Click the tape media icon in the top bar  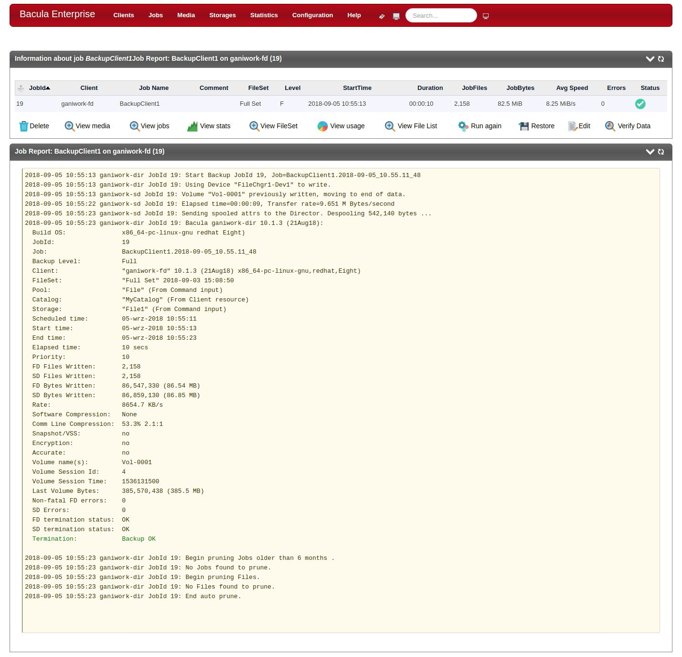click(381, 16)
